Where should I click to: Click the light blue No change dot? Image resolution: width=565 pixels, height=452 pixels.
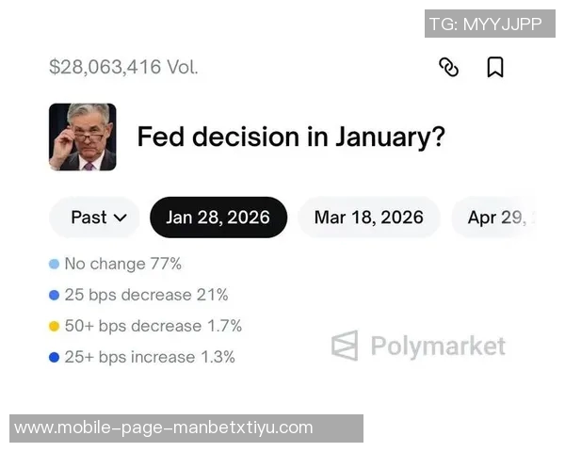54,265
